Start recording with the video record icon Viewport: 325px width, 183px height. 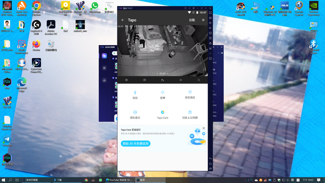coord(162,80)
